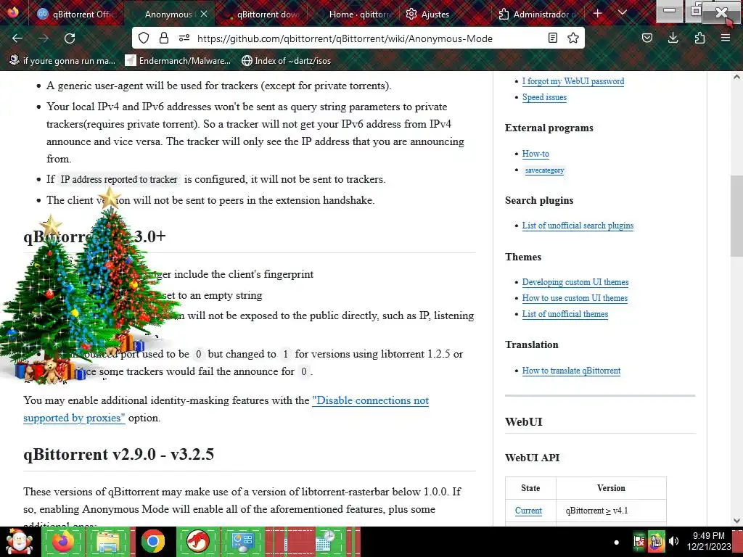Click the 'External programs' sidebar heading

[549, 128]
